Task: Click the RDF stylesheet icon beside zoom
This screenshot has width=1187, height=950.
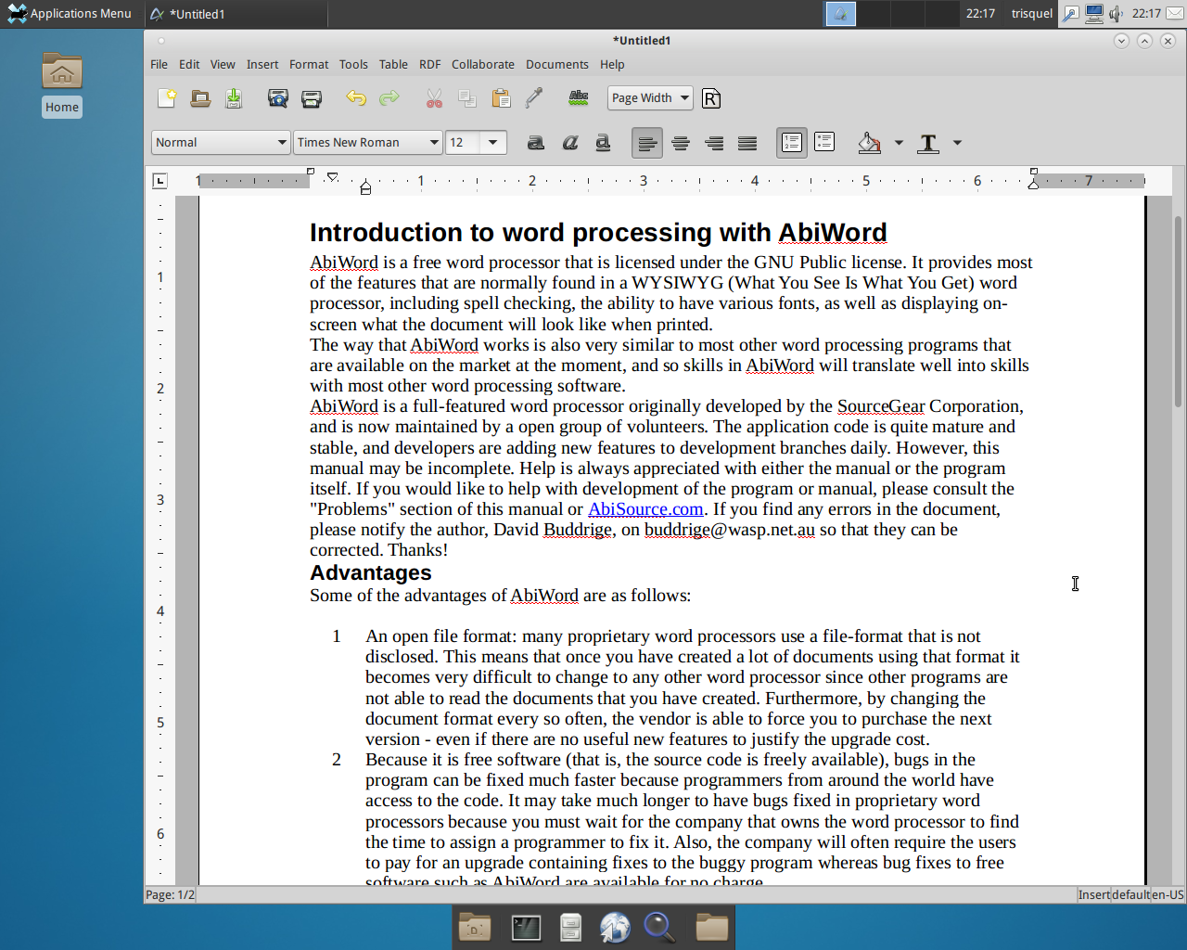Action: point(711,98)
